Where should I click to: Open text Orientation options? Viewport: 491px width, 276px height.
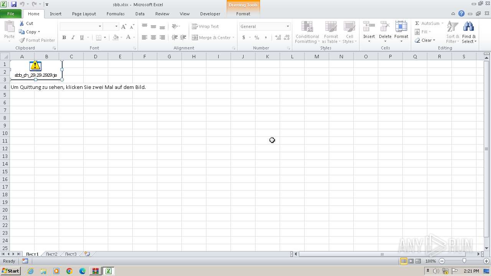pos(176,26)
